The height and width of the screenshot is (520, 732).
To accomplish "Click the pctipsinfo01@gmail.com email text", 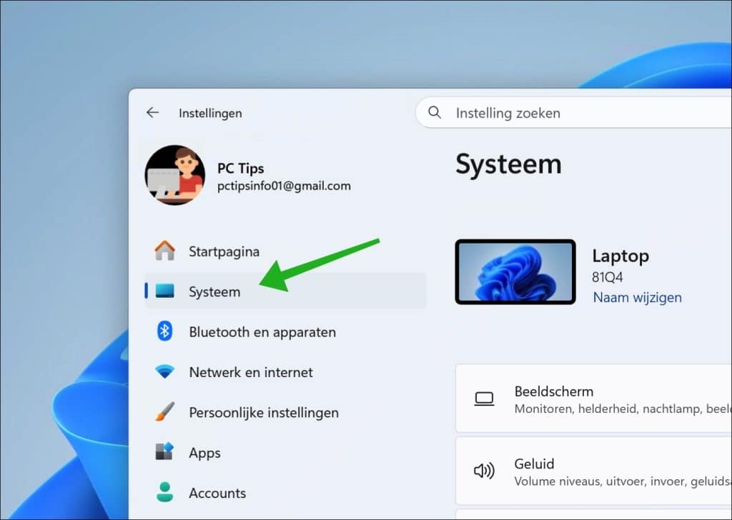I will (x=284, y=186).
